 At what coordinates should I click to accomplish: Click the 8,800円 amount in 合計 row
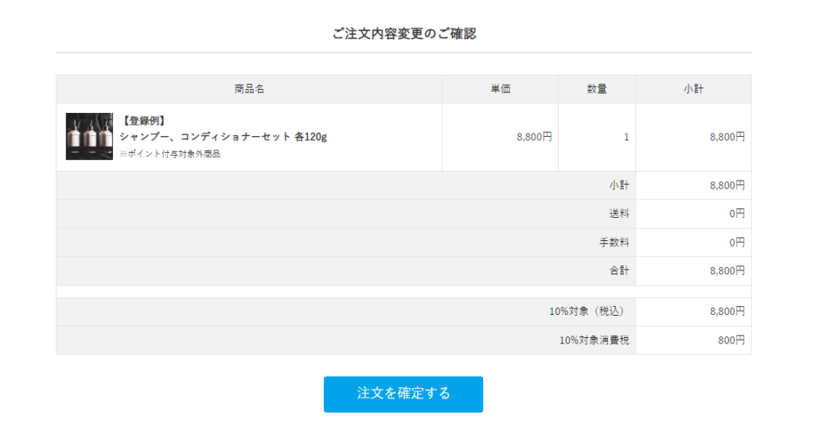click(x=727, y=271)
